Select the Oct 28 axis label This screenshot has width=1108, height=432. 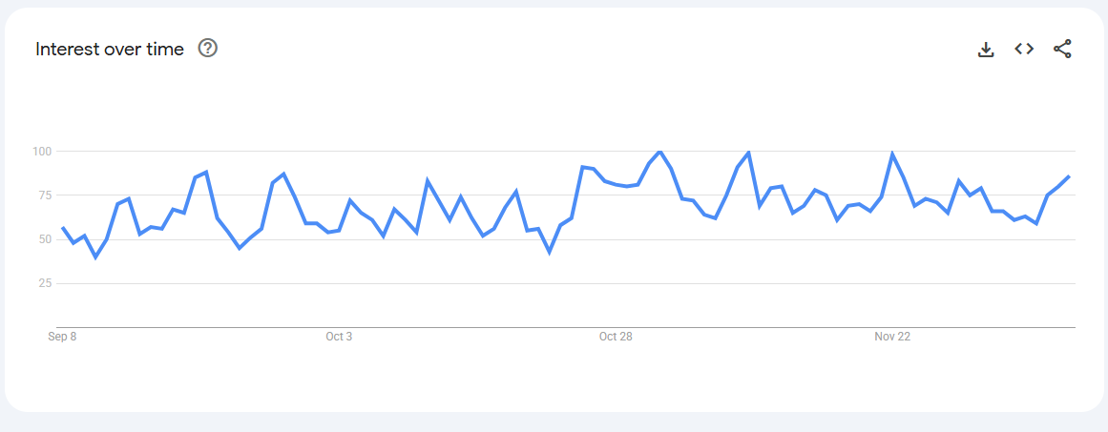[616, 337]
